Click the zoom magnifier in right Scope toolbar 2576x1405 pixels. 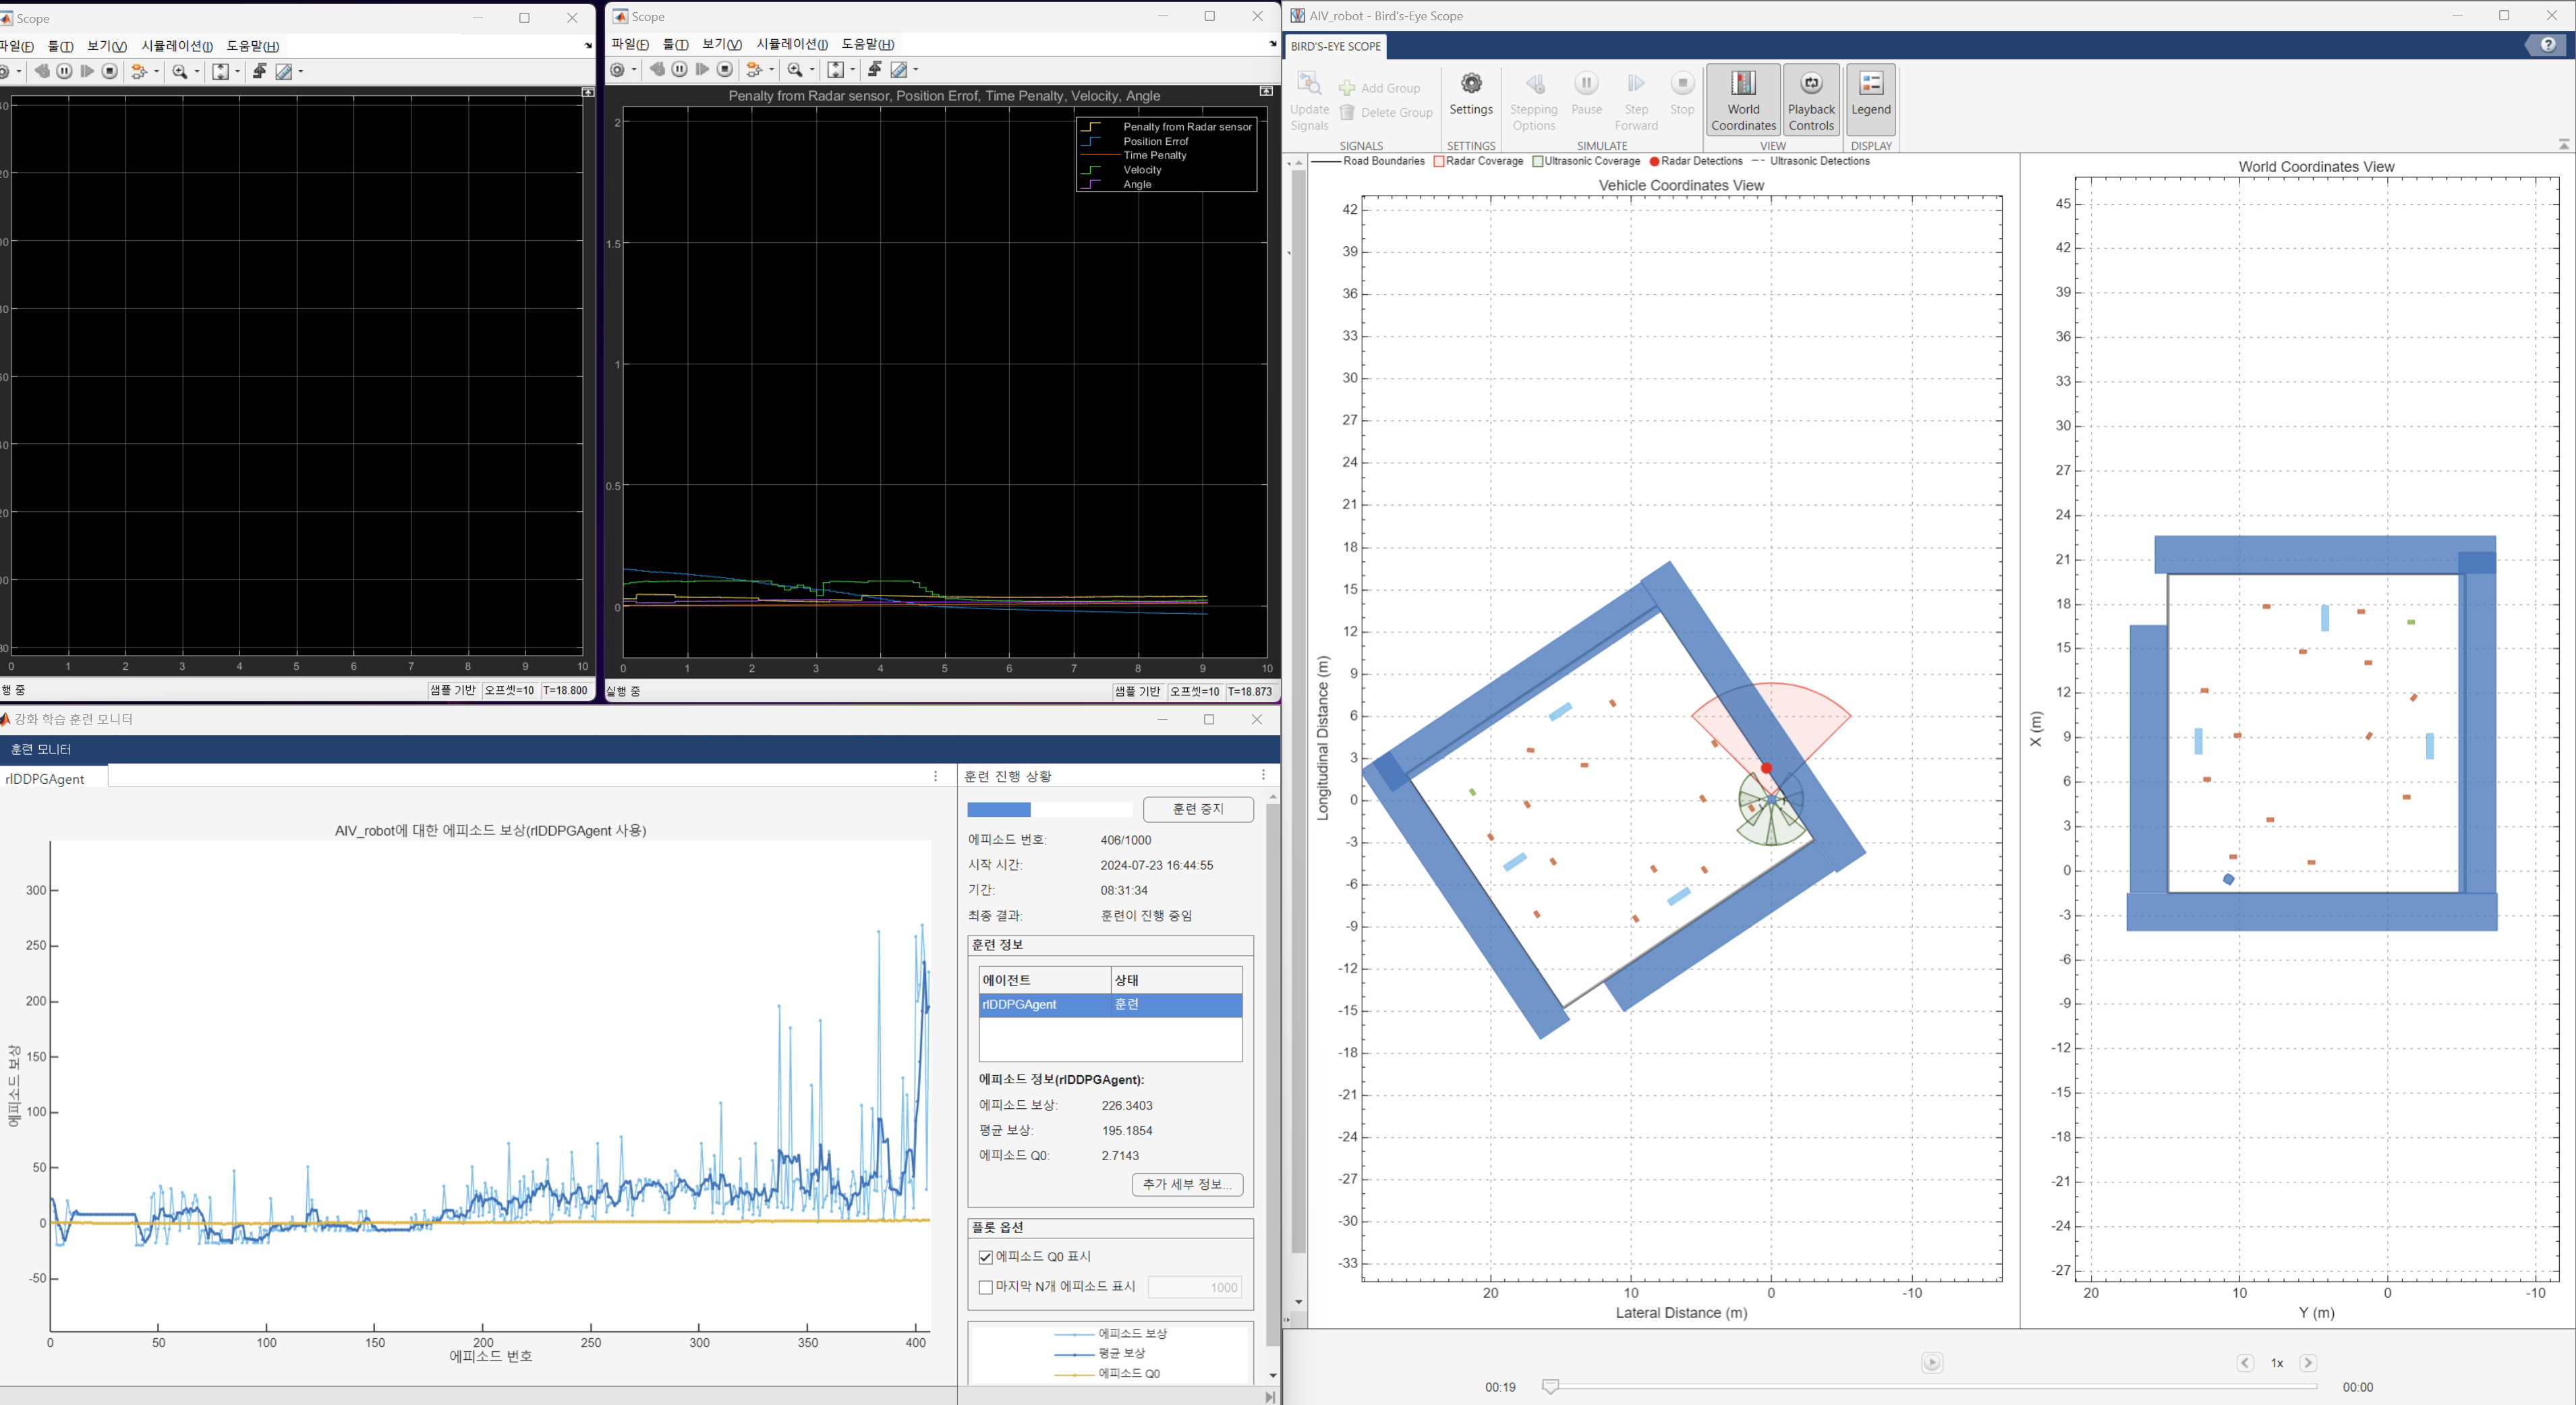795,70
